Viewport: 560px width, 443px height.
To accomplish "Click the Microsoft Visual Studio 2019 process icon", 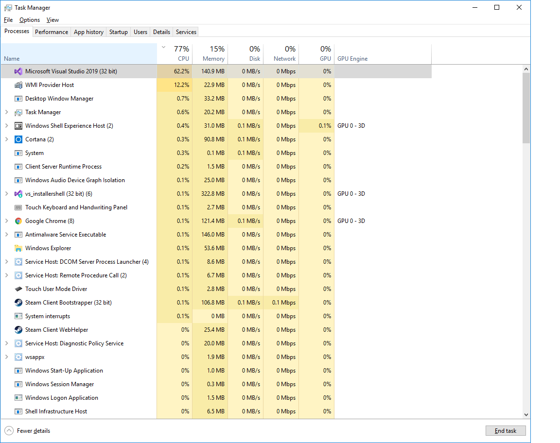I will [18, 71].
